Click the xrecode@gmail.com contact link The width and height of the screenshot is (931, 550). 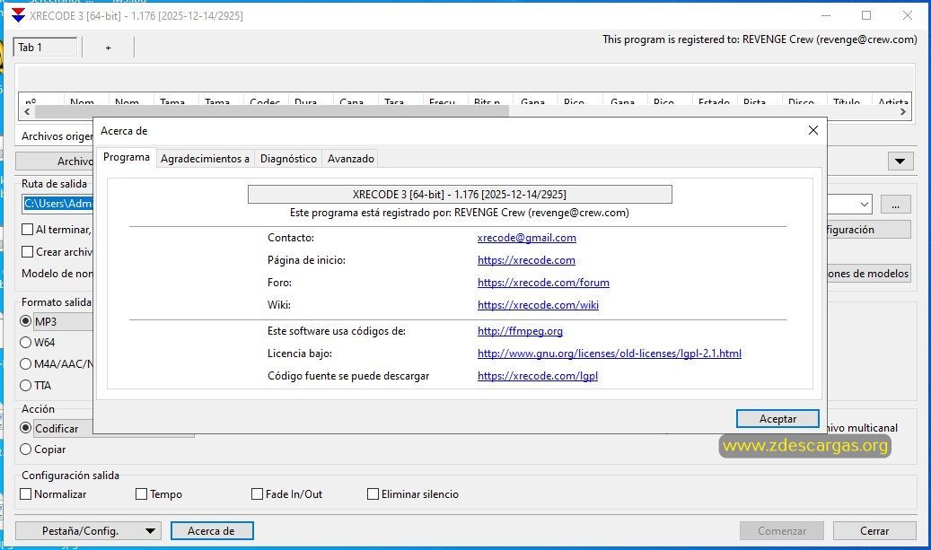click(x=526, y=238)
